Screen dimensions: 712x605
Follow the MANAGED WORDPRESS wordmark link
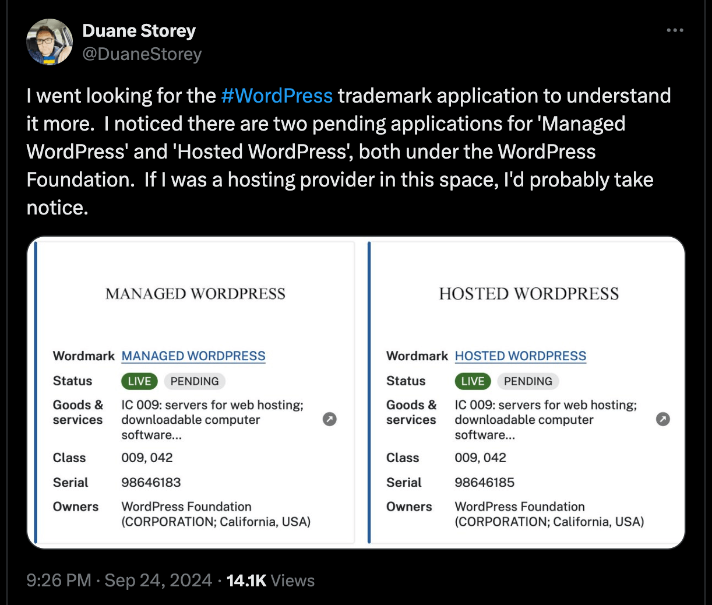click(x=193, y=356)
